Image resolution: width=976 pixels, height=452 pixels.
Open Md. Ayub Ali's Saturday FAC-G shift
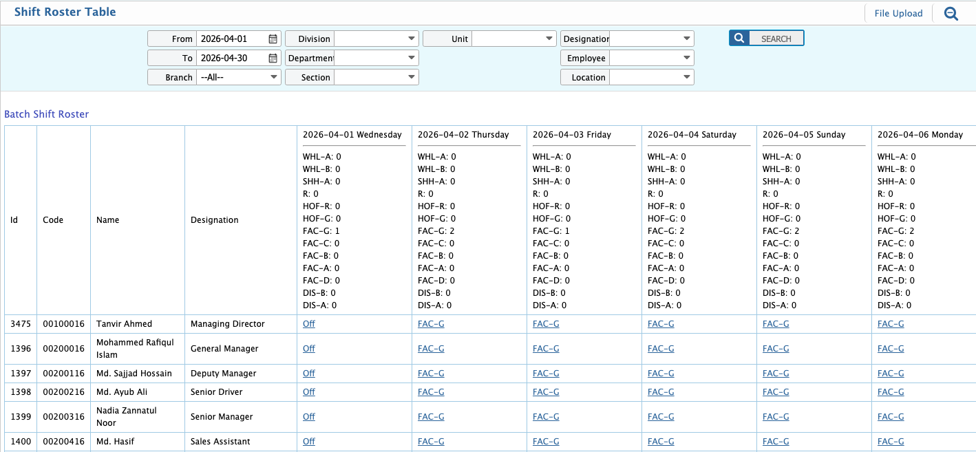pyautogui.click(x=661, y=392)
